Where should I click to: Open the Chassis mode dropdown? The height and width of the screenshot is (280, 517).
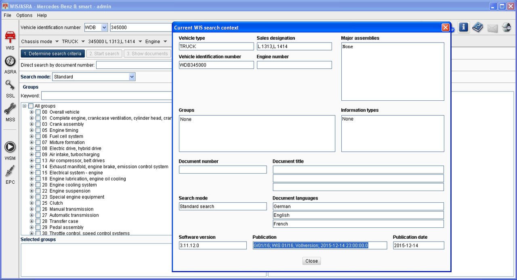pos(40,41)
